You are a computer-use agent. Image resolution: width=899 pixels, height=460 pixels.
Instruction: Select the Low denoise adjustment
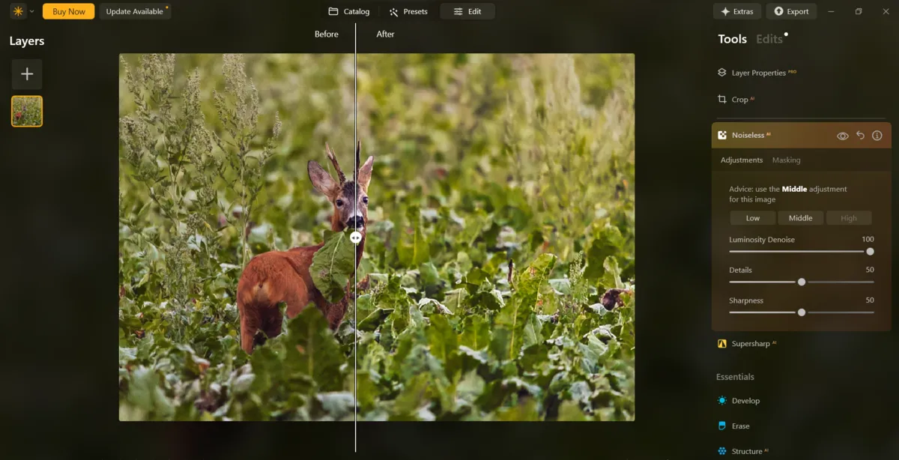click(752, 217)
